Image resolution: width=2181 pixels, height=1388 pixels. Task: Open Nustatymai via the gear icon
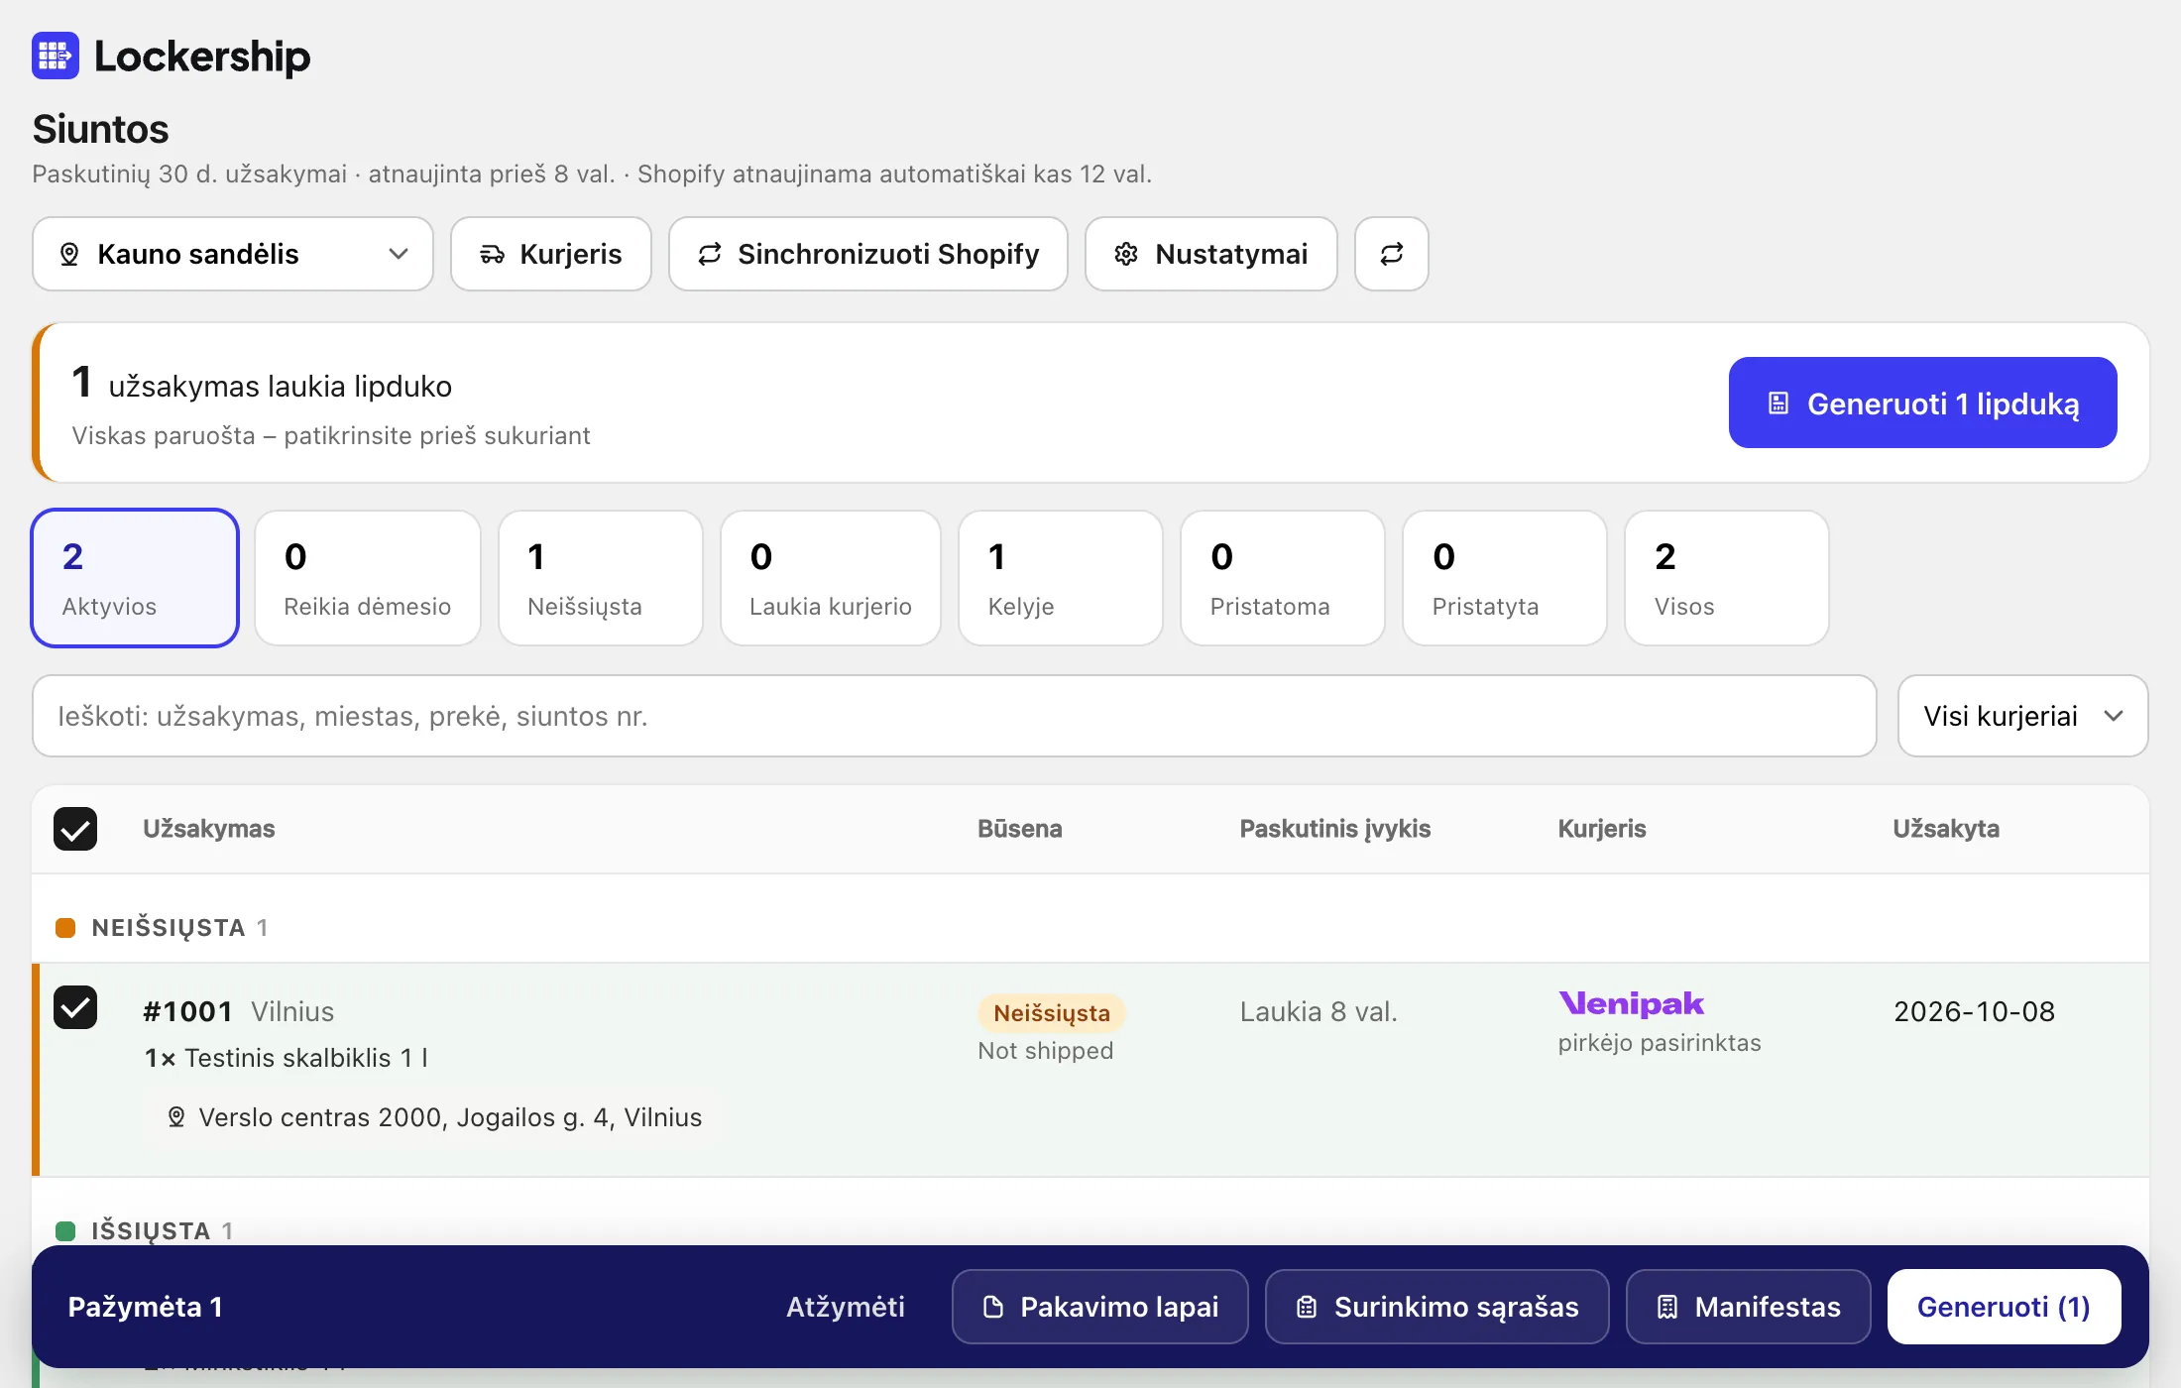[1126, 255]
